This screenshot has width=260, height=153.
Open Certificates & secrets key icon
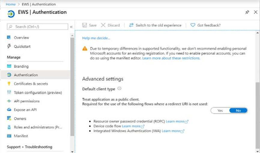tap(9, 84)
